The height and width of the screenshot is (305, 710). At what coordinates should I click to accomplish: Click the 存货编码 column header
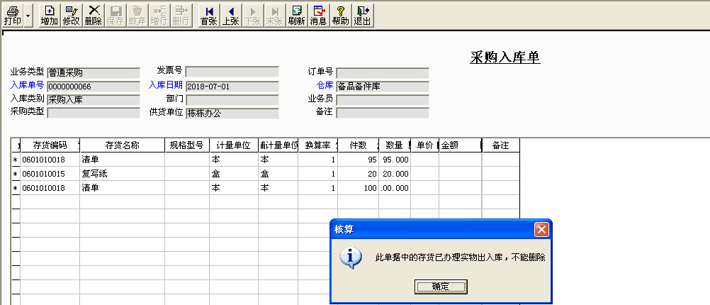tap(50, 145)
